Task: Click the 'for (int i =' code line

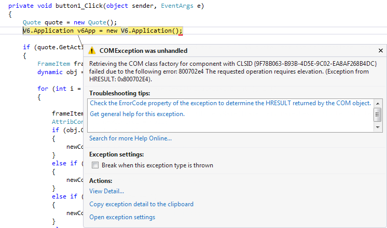Action: [60, 89]
